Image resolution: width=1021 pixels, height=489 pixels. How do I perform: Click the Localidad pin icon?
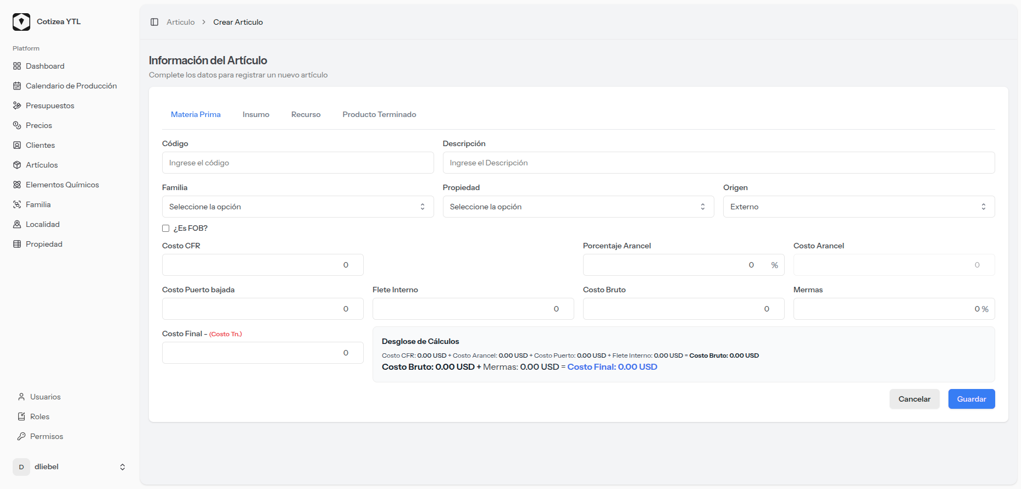[x=17, y=224]
